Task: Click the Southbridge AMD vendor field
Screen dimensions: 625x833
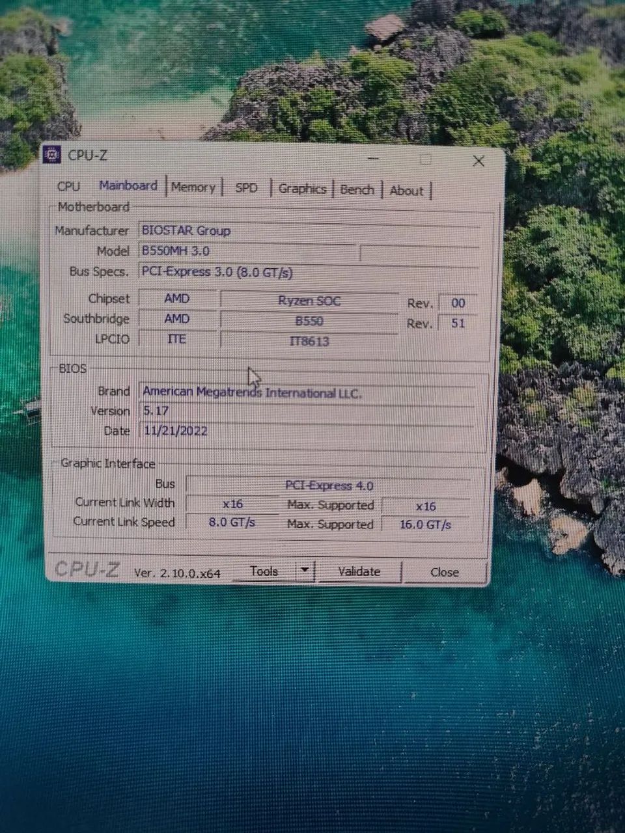Action: point(177,319)
